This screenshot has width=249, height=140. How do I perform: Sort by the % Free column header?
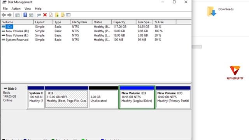click(x=165, y=22)
